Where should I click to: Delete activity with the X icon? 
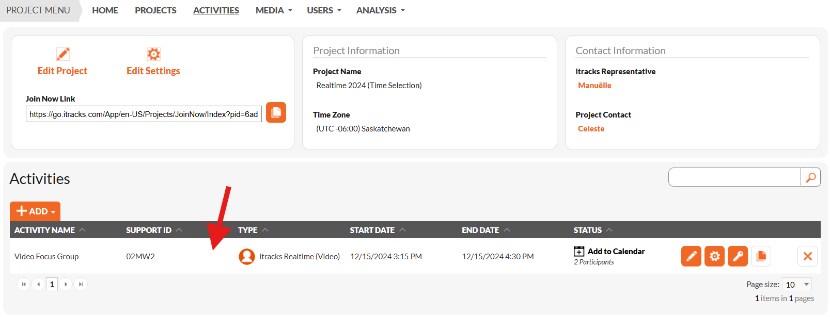807,256
